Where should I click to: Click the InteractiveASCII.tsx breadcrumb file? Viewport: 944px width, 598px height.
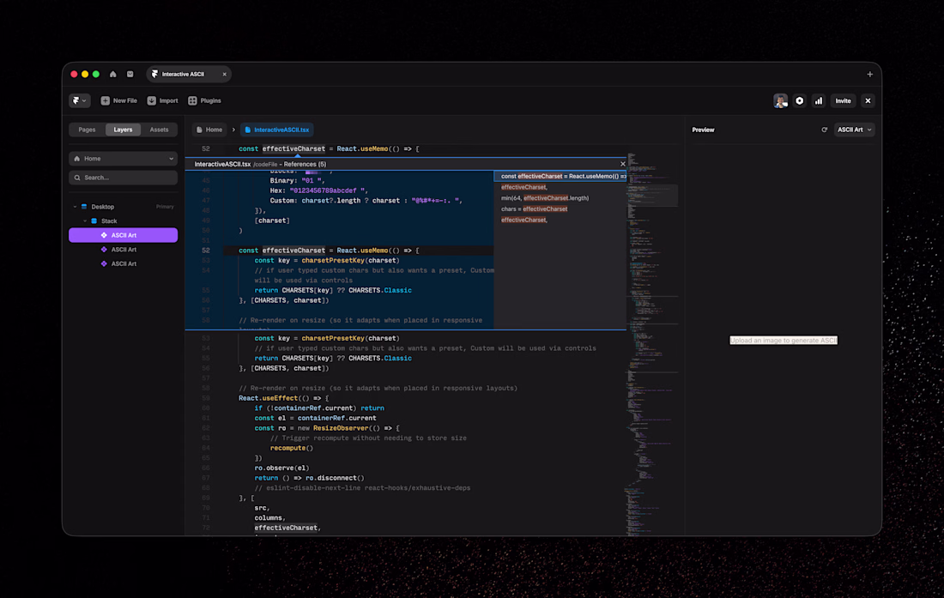pos(277,130)
